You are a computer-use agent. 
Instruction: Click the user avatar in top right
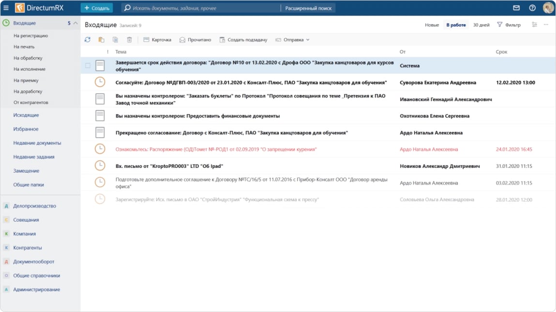(548, 8)
